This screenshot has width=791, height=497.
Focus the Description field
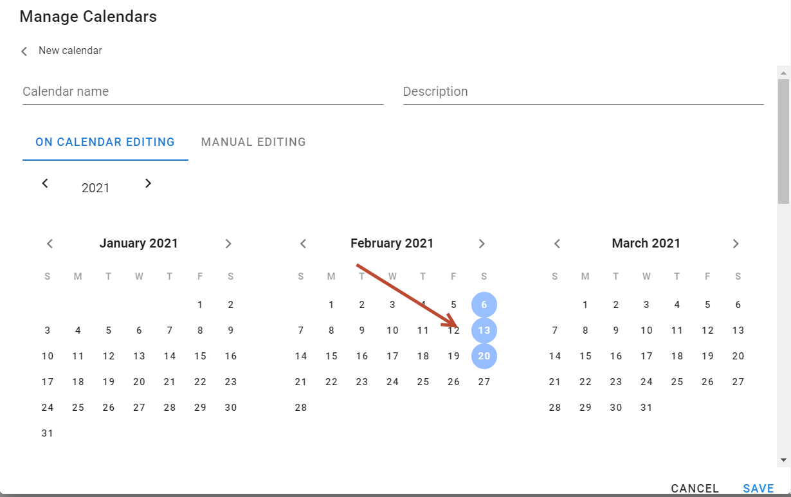583,91
